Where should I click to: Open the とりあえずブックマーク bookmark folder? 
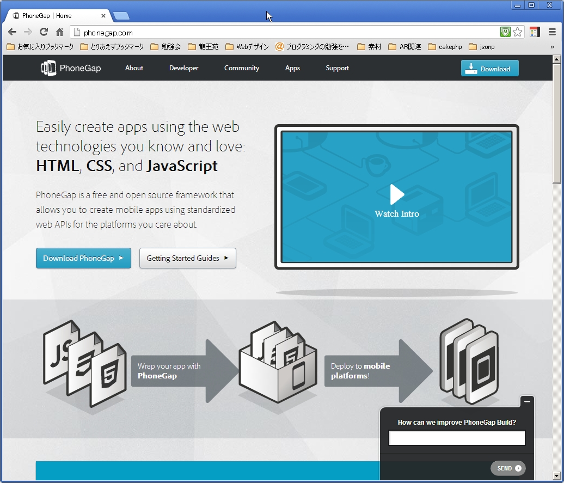(x=112, y=47)
